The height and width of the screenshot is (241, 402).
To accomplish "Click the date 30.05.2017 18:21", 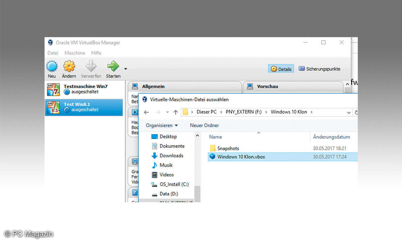I will [330, 148].
